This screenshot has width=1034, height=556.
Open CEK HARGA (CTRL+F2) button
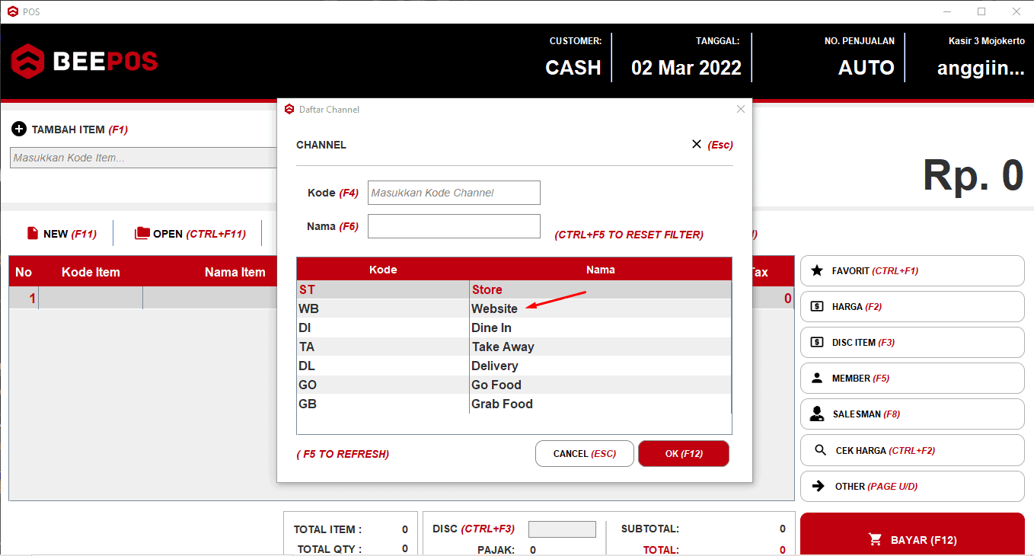(x=912, y=450)
